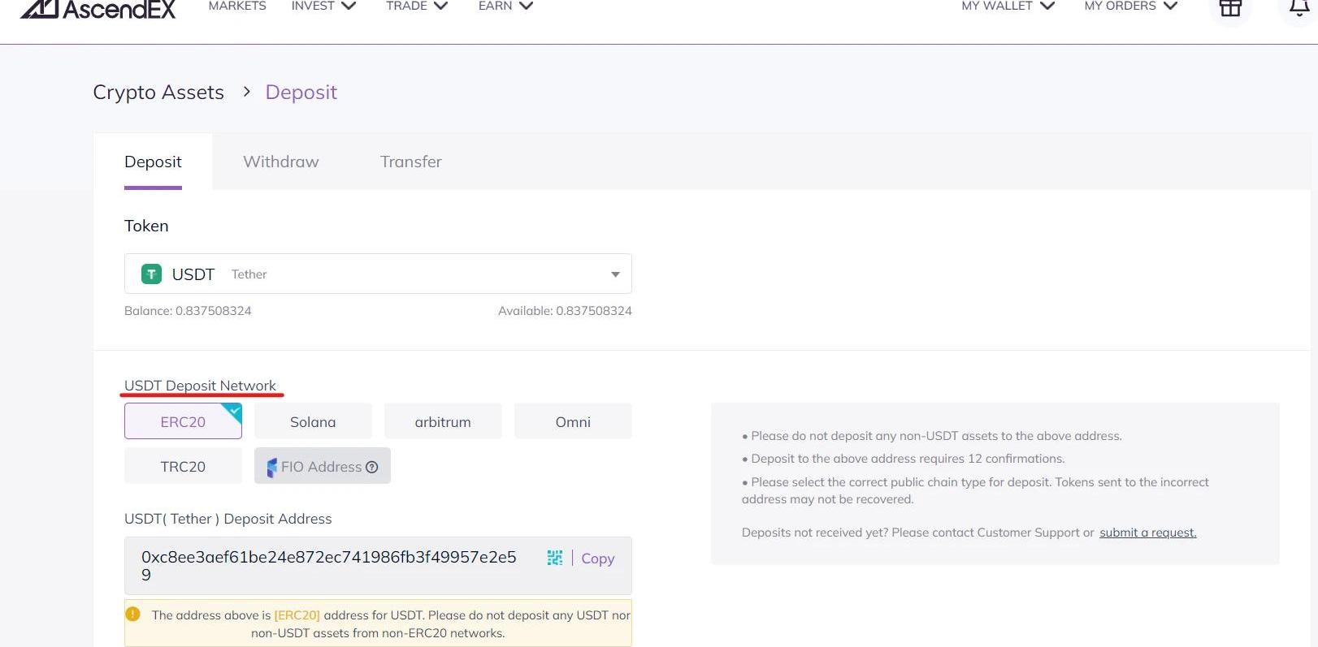Screen dimensions: 1318x647
Task: Click the yellow warning icon in notice
Action: coord(133,615)
